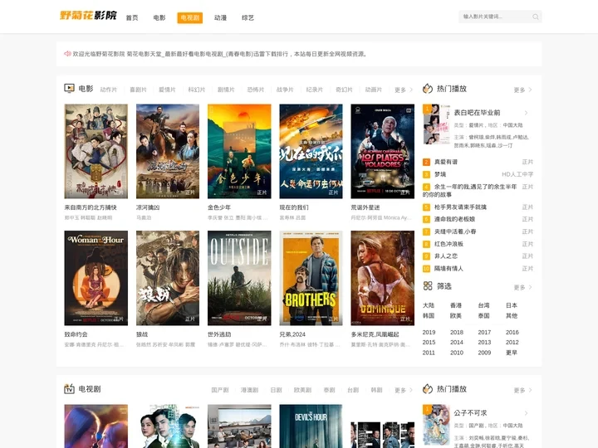
Task: Switch to the 动漫 navigation tab
Action: click(x=220, y=17)
